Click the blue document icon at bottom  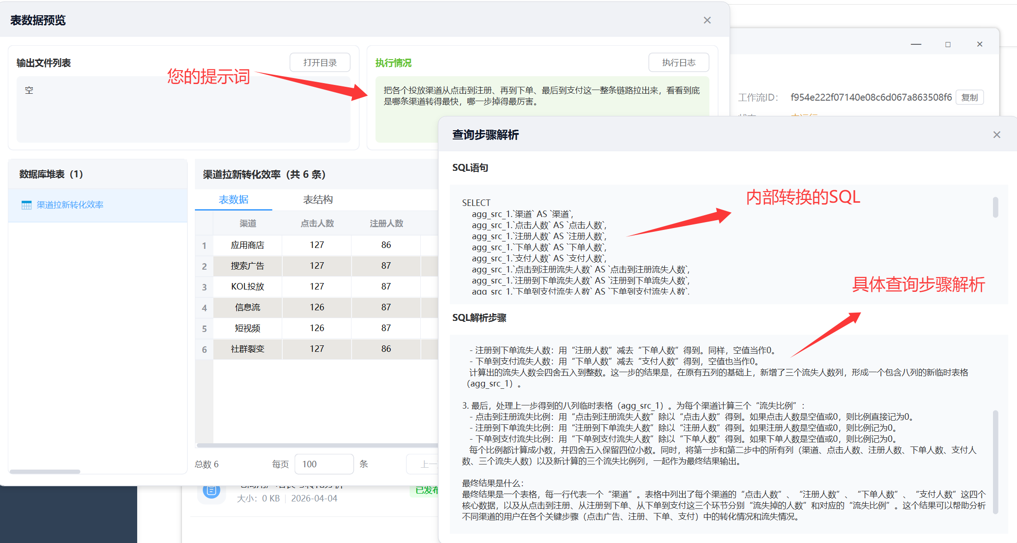tap(211, 491)
